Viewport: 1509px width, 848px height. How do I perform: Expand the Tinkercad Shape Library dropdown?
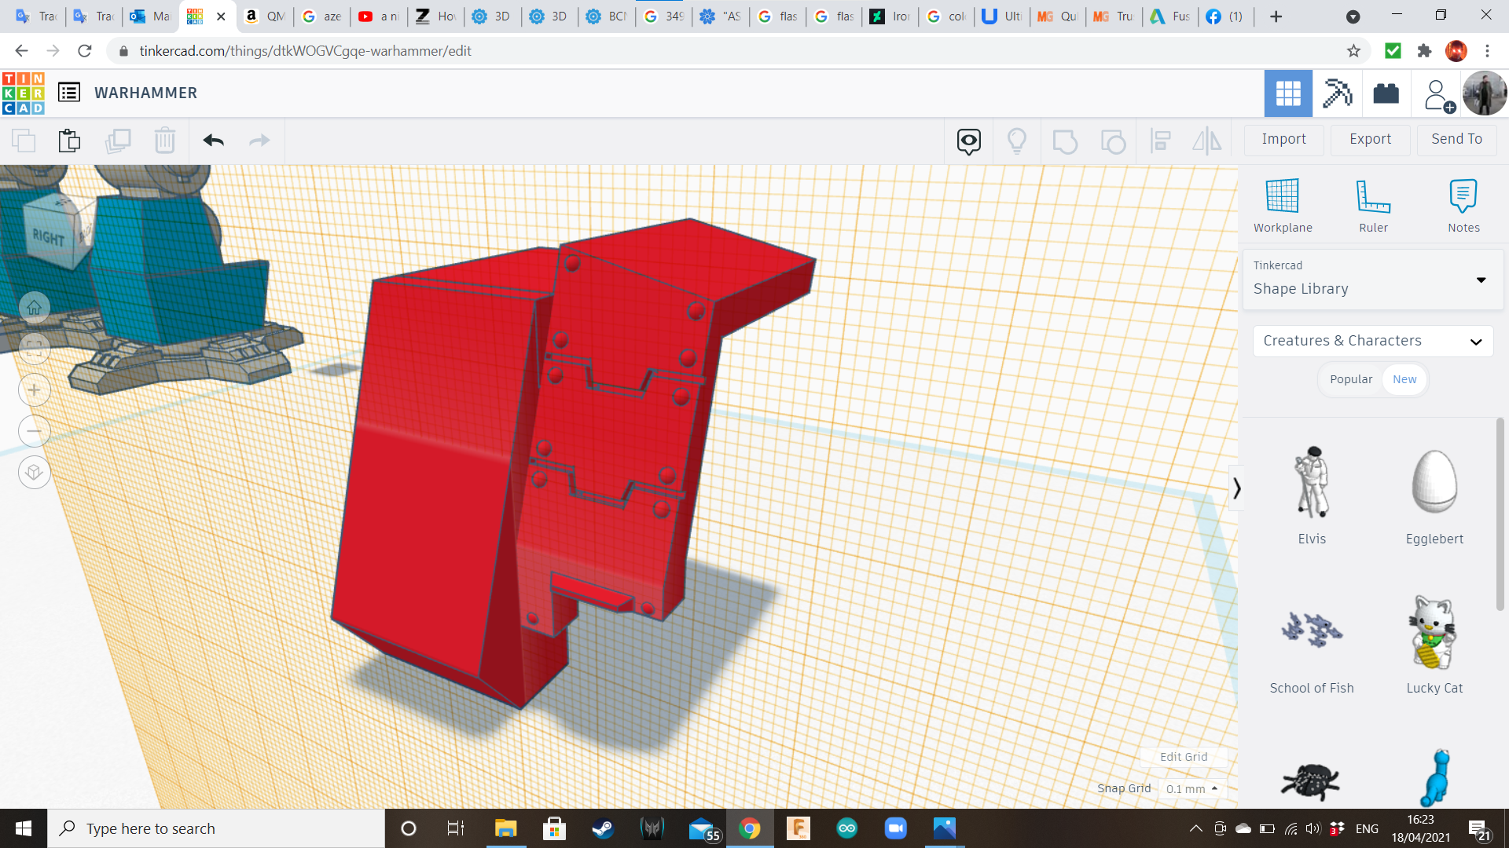point(1481,280)
